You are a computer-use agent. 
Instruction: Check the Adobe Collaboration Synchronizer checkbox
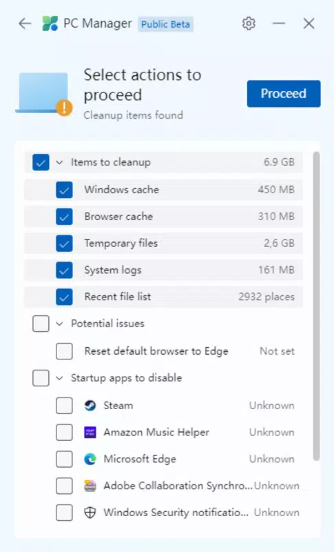[64, 486]
